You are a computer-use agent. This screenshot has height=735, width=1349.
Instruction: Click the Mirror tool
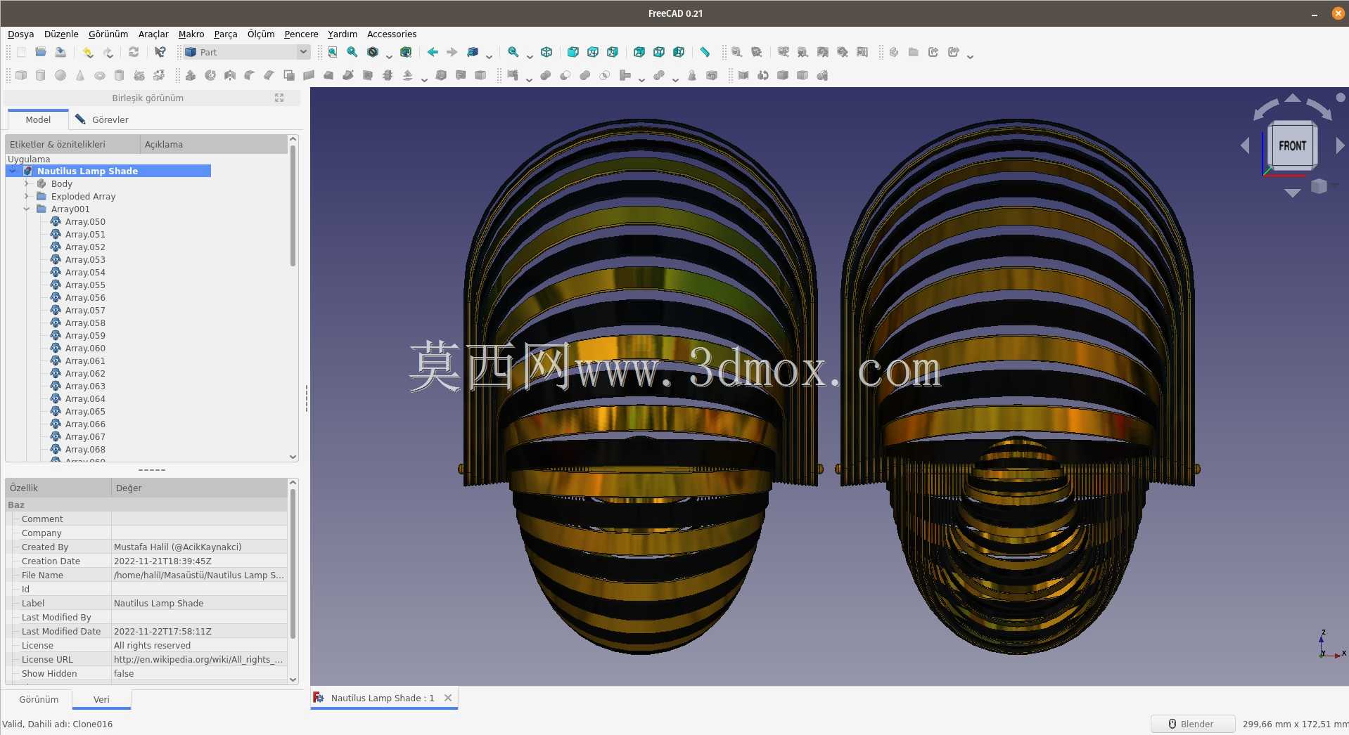tap(230, 75)
